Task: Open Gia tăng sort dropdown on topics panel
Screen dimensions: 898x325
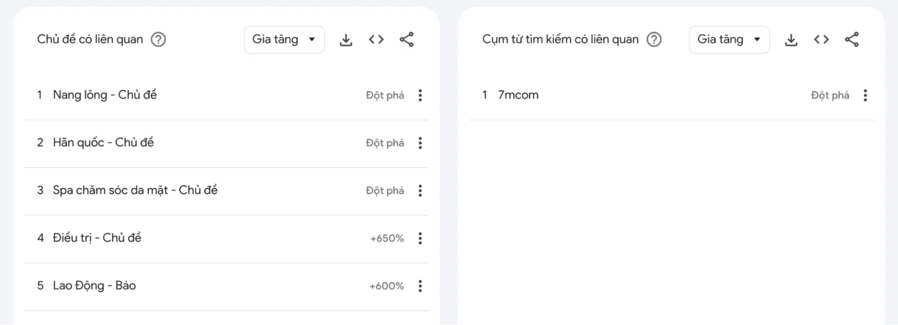Action: point(284,39)
